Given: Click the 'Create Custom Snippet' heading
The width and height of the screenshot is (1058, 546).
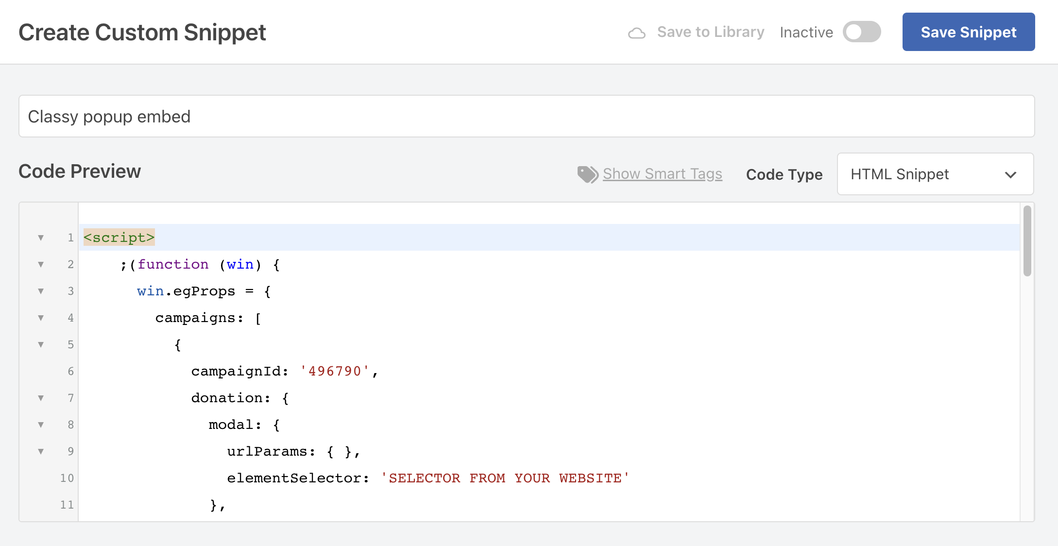Looking at the screenshot, I should click(142, 33).
